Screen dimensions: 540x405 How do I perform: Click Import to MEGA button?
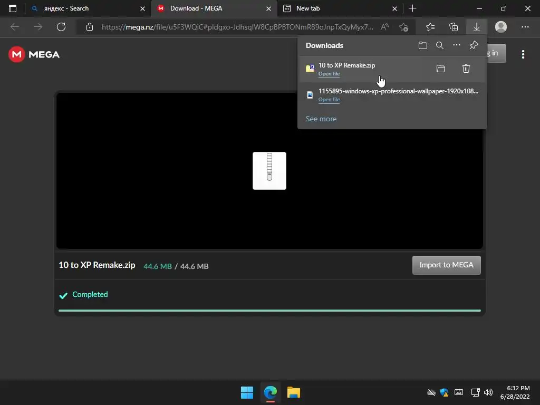446,265
